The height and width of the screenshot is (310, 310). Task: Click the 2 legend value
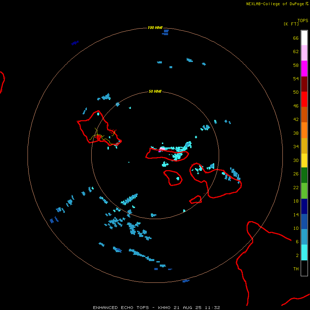pyautogui.click(x=297, y=255)
